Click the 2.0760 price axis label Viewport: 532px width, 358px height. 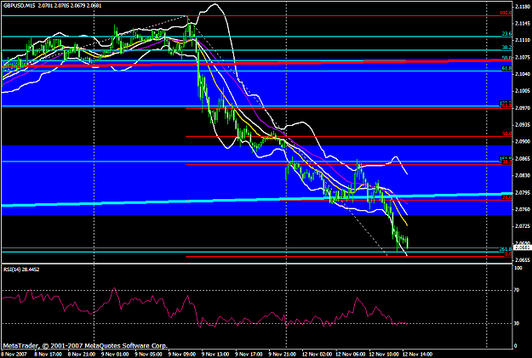point(521,209)
